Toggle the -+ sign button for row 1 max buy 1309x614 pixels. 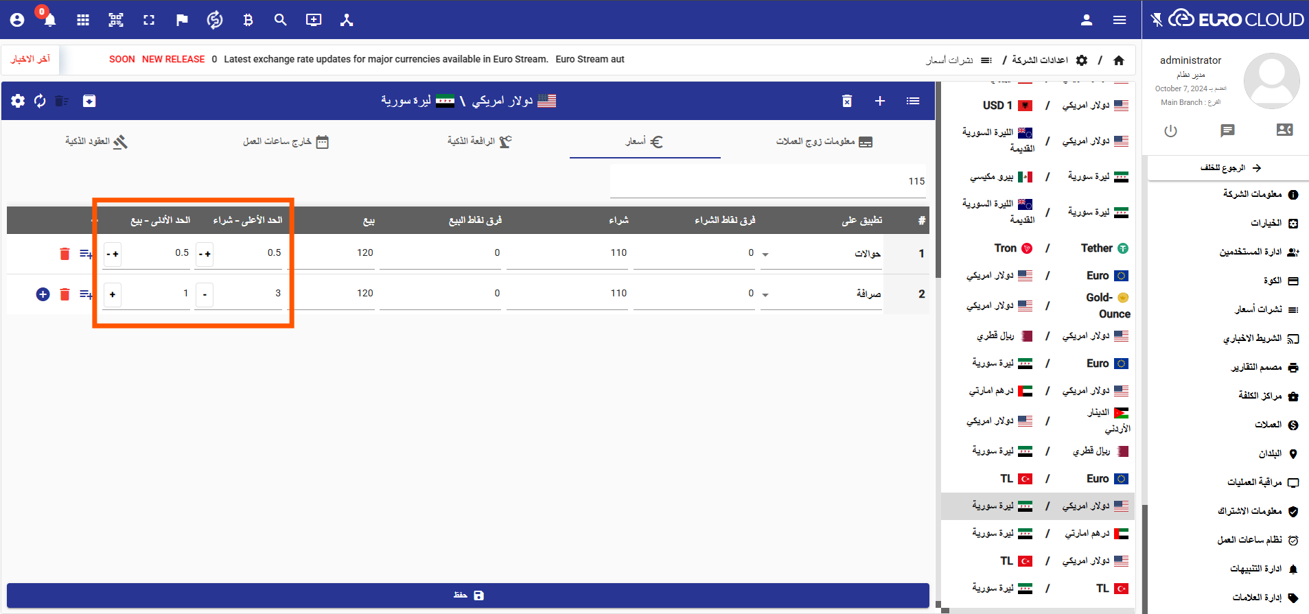tap(205, 254)
